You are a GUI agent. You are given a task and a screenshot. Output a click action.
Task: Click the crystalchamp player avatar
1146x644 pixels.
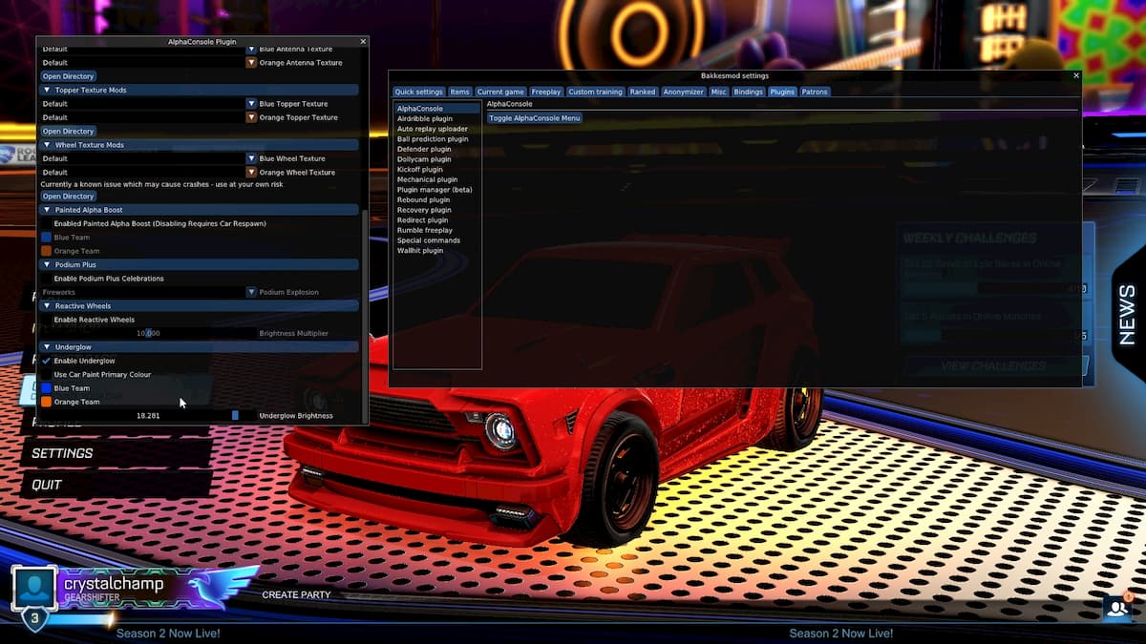(35, 586)
